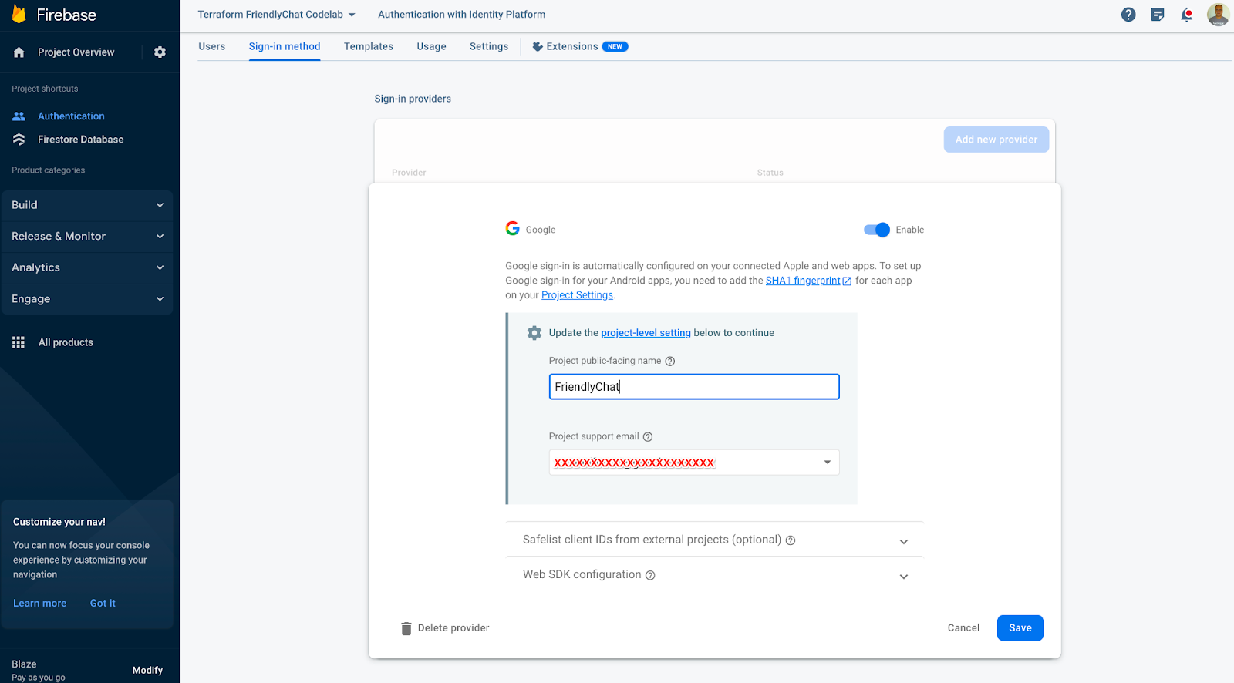Open the SHA1 fingerprint link
Image resolution: width=1234 pixels, height=683 pixels.
[803, 281]
